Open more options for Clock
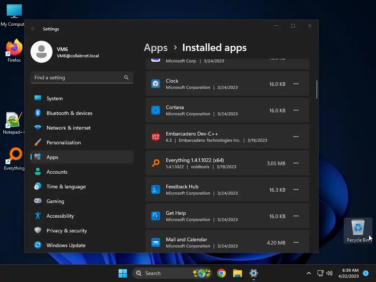Image resolution: width=376 pixels, height=282 pixels. pos(296,84)
